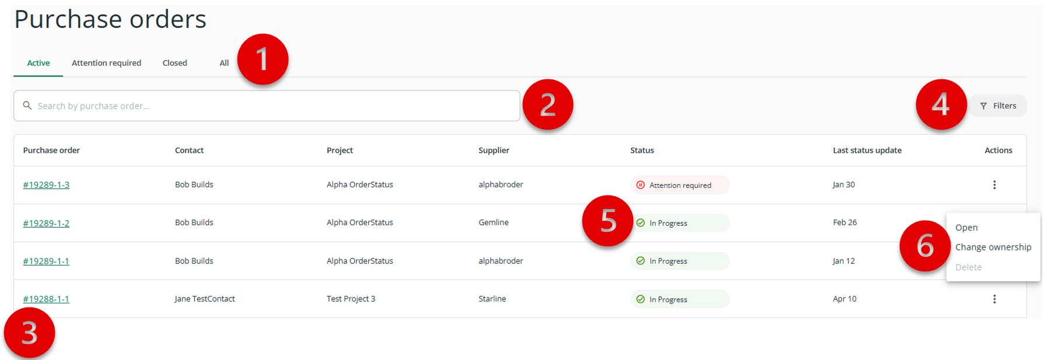This screenshot has width=1044, height=360.
Task: Click the Status column header
Action: [642, 151]
